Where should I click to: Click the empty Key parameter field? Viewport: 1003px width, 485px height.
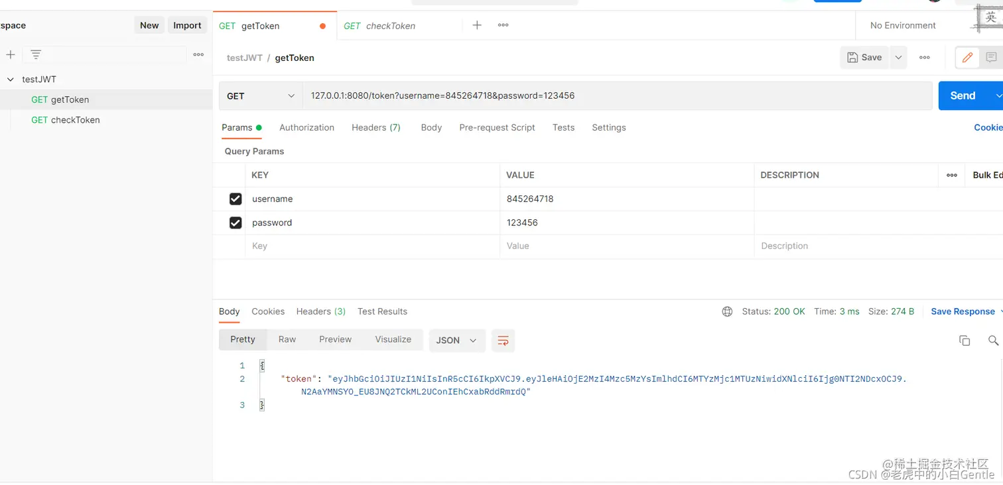(x=372, y=246)
